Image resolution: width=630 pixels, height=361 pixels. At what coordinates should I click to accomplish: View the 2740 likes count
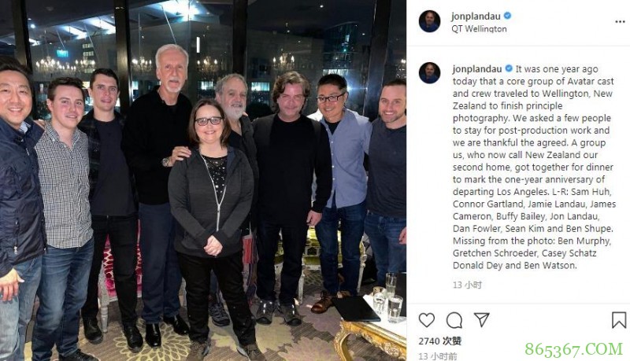(x=440, y=341)
